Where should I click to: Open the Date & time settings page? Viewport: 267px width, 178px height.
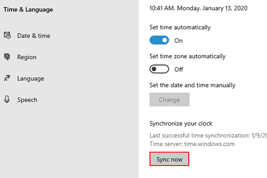(x=34, y=36)
